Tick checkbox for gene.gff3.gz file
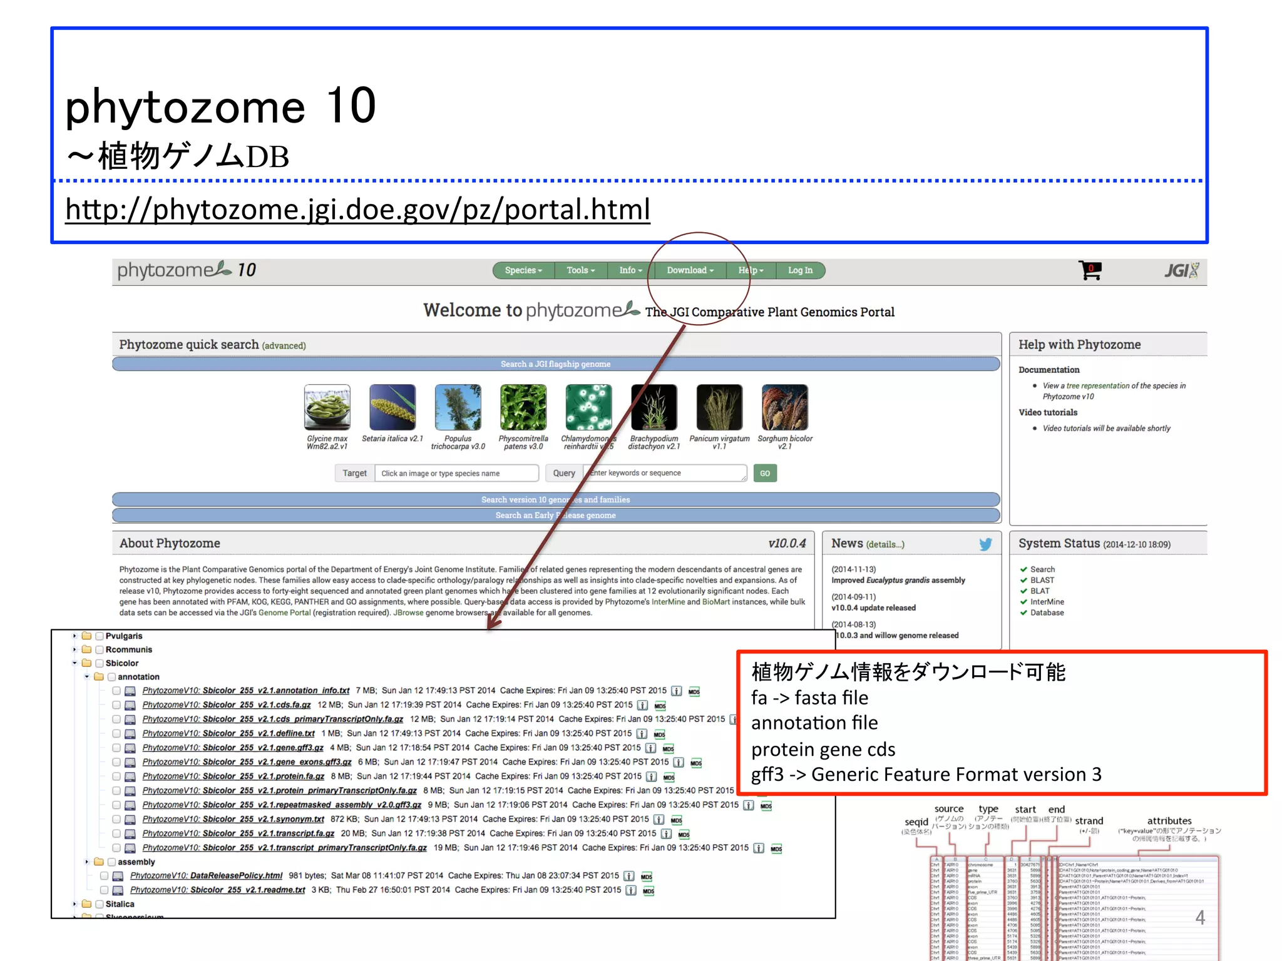Viewport: 1282px width, 961px height. click(116, 748)
